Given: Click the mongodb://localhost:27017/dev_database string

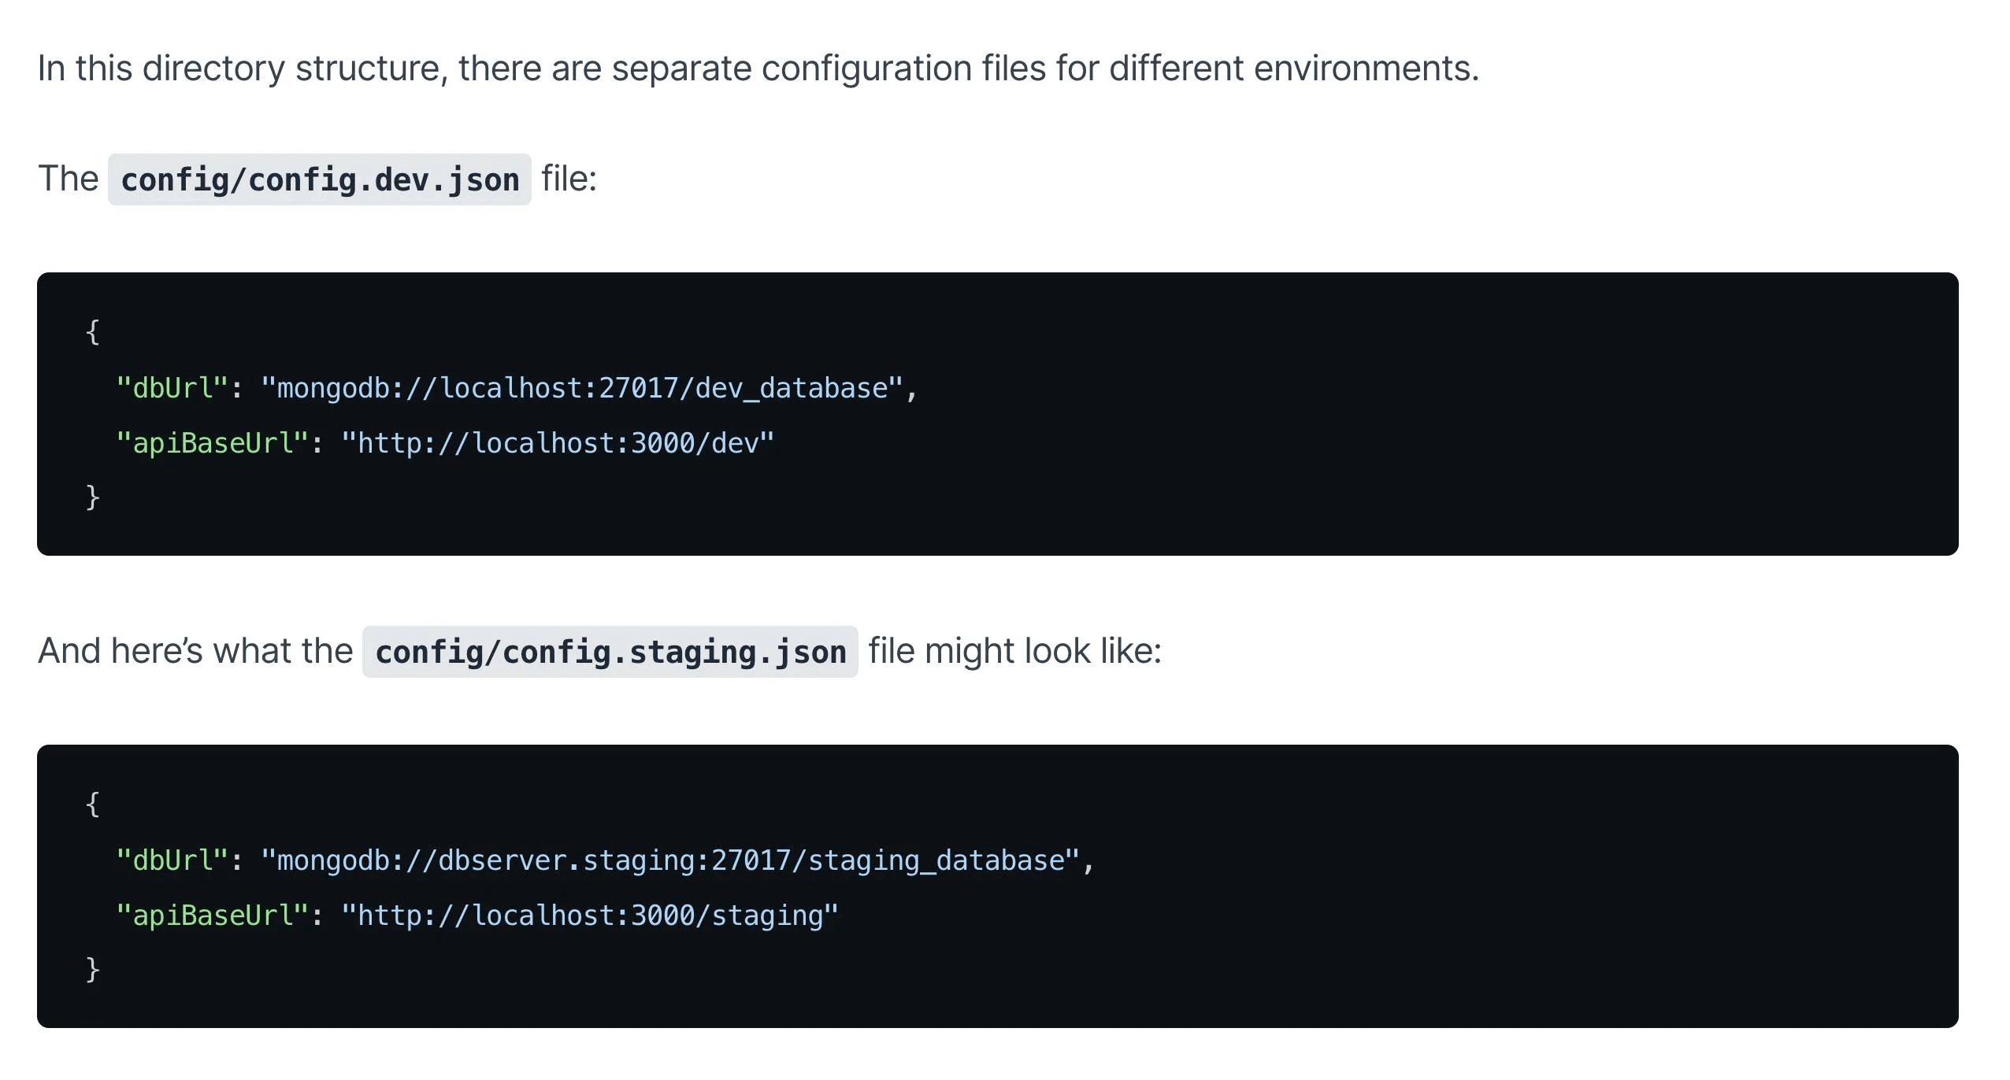Looking at the screenshot, I should tap(581, 388).
